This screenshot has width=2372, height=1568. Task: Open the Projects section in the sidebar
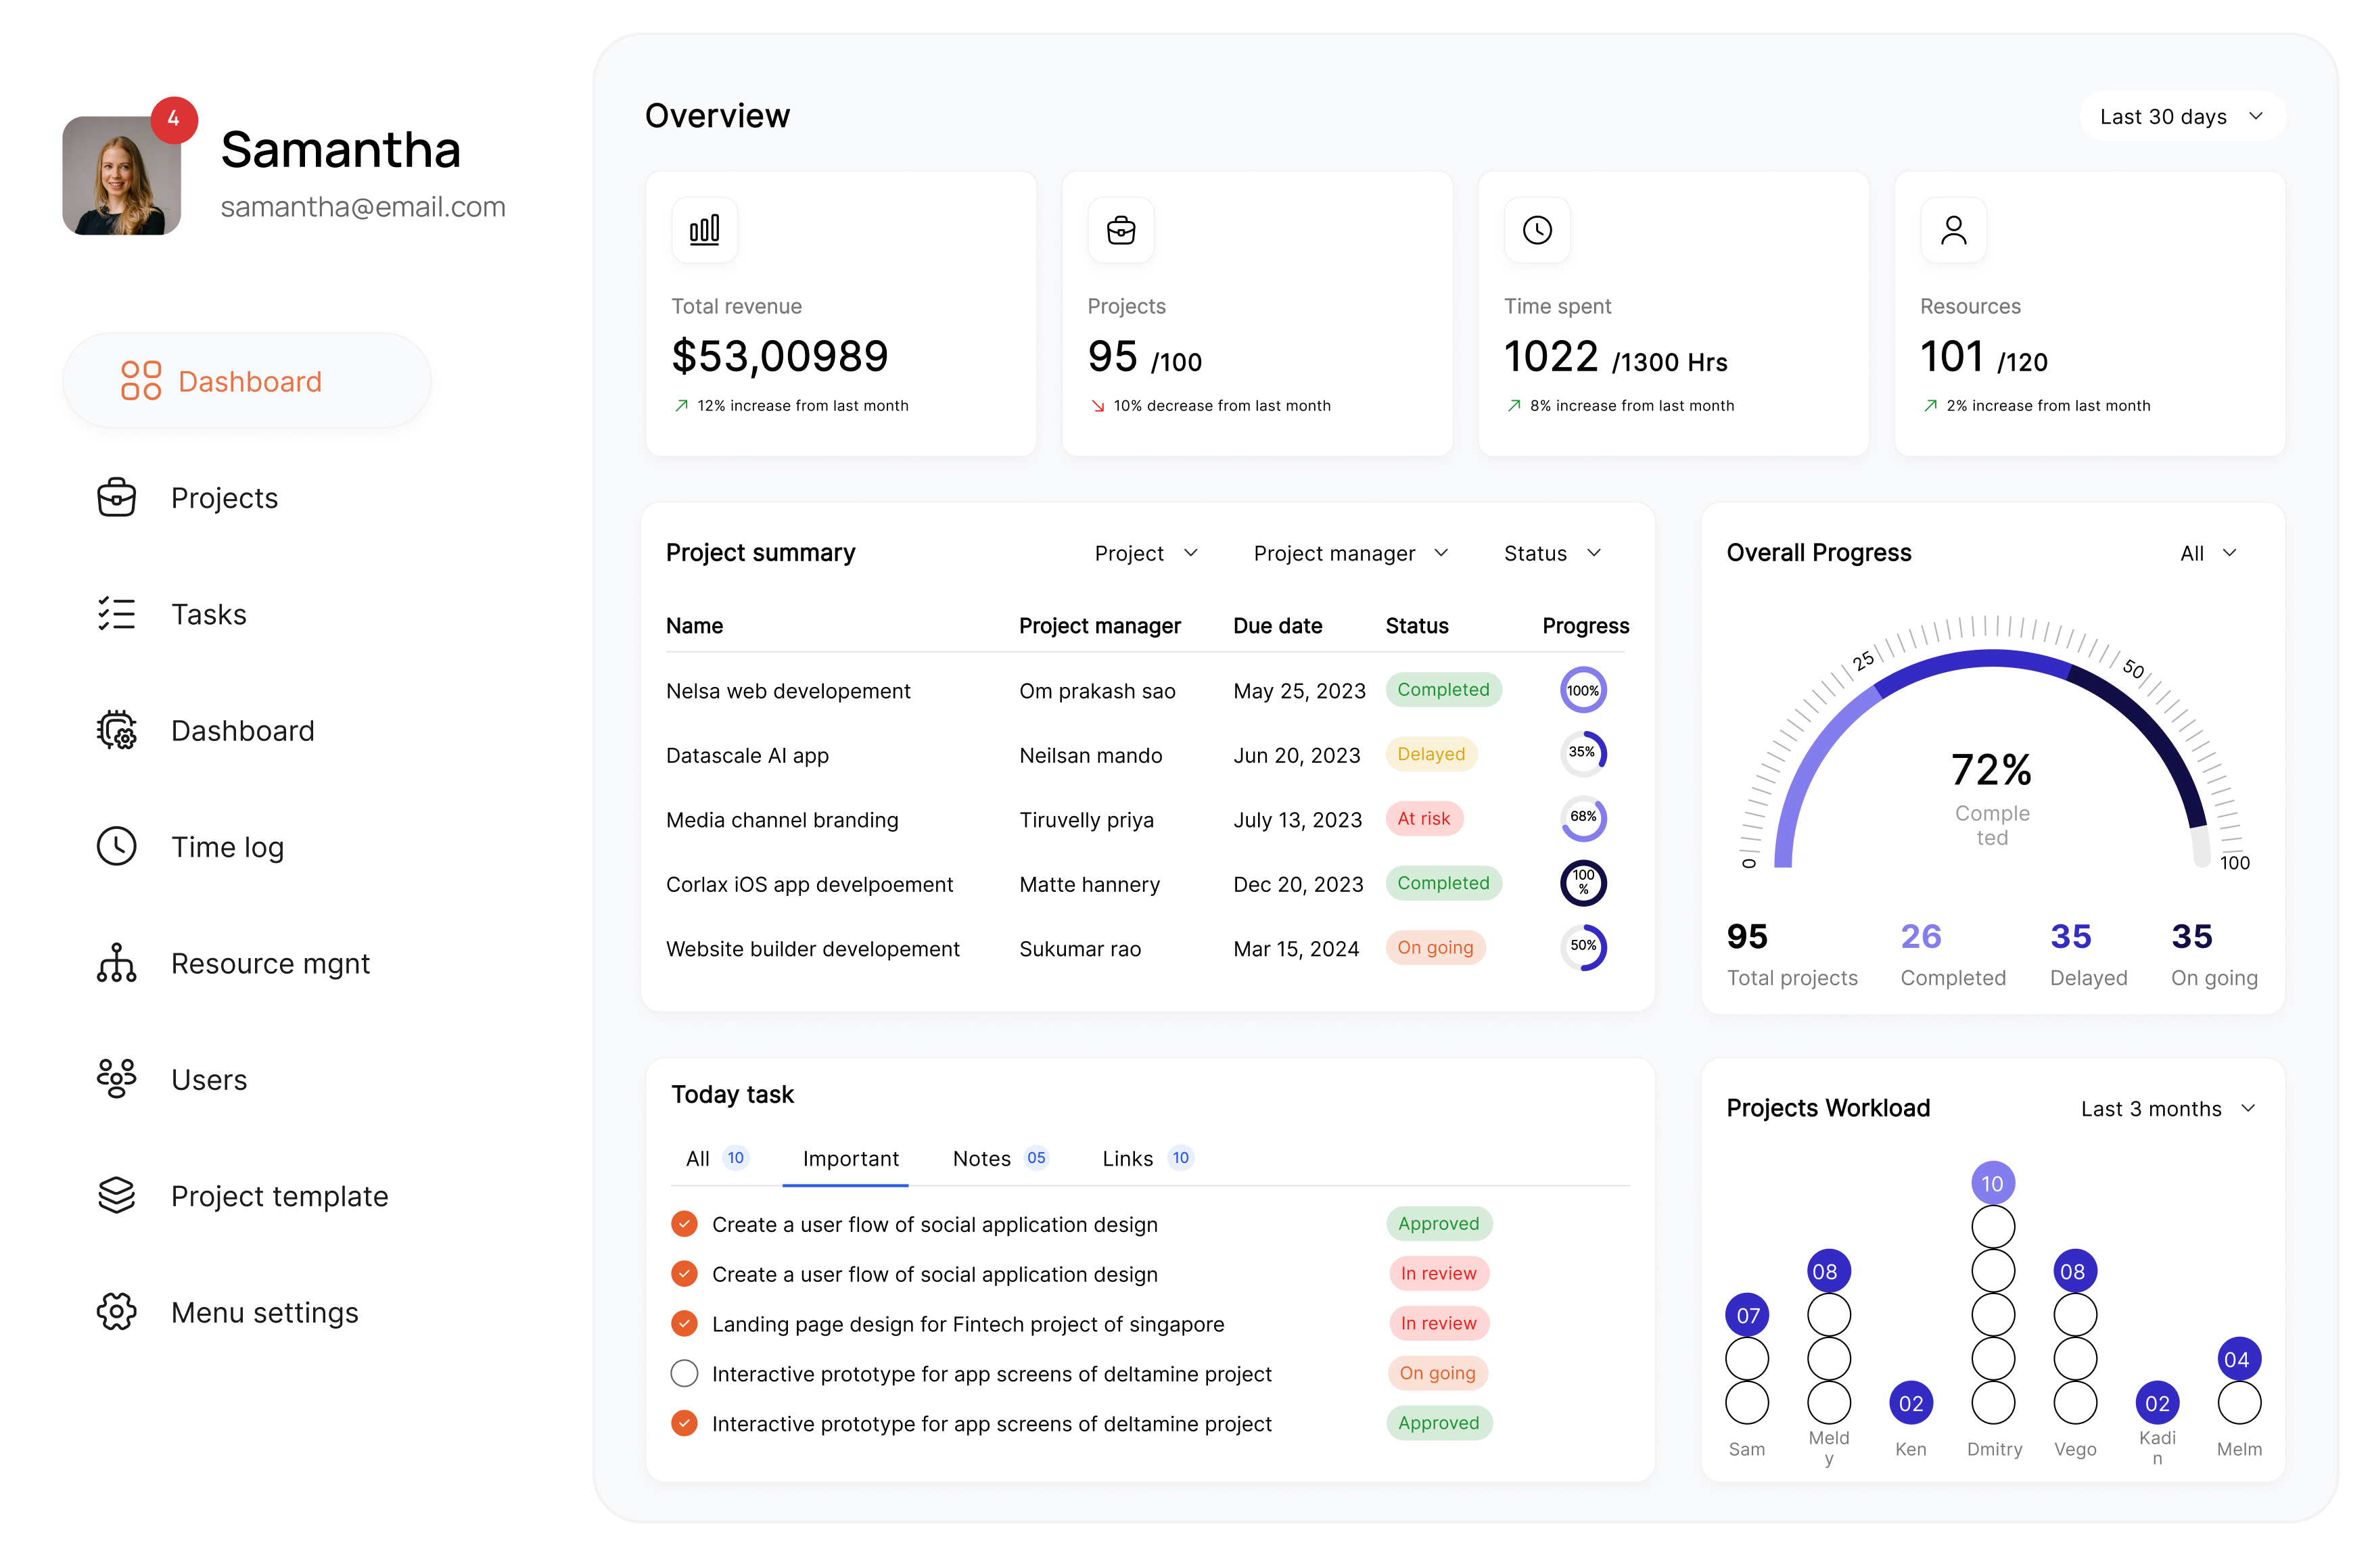click(223, 497)
